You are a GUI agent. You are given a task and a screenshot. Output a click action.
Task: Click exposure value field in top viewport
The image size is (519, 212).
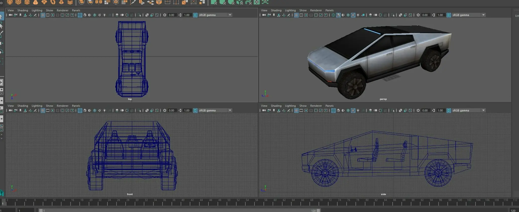(x=172, y=15)
